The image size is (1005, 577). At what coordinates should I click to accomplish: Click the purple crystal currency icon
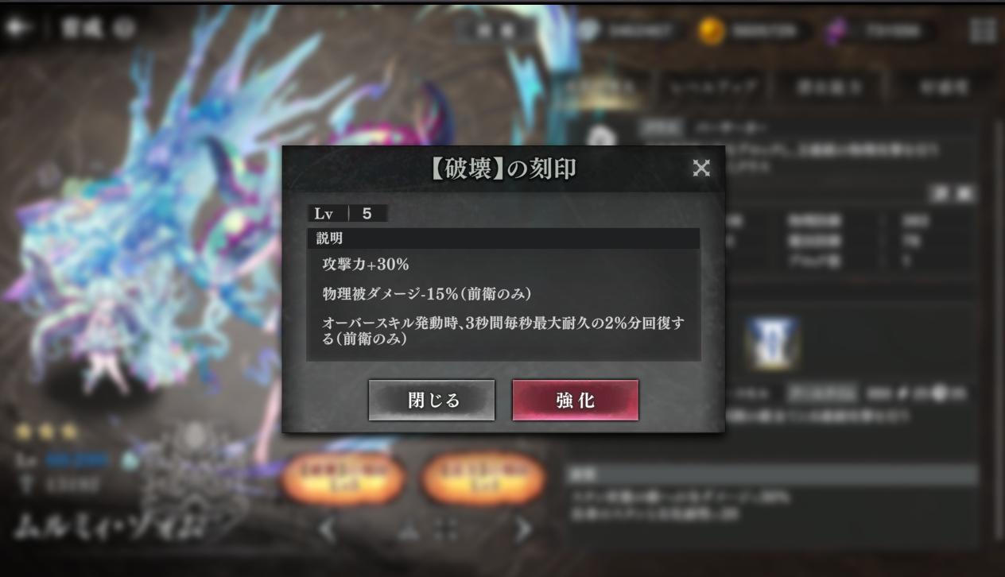835,31
